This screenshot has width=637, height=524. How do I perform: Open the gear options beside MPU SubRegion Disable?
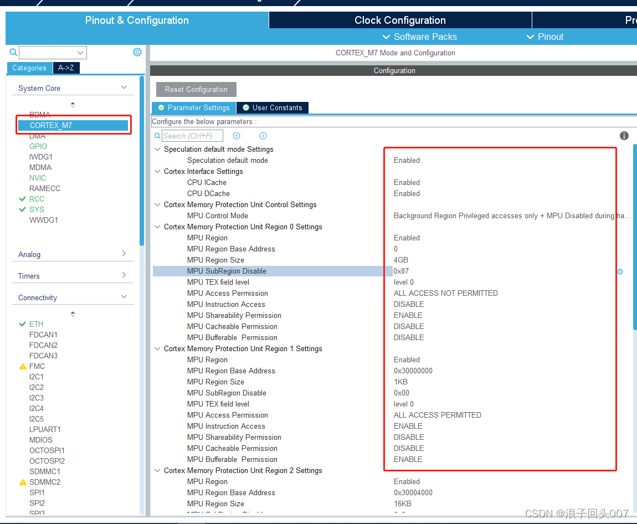[620, 271]
